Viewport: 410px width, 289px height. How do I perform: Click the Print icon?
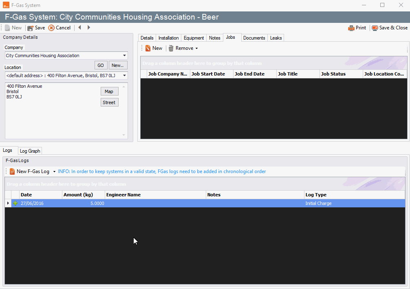[x=351, y=28]
